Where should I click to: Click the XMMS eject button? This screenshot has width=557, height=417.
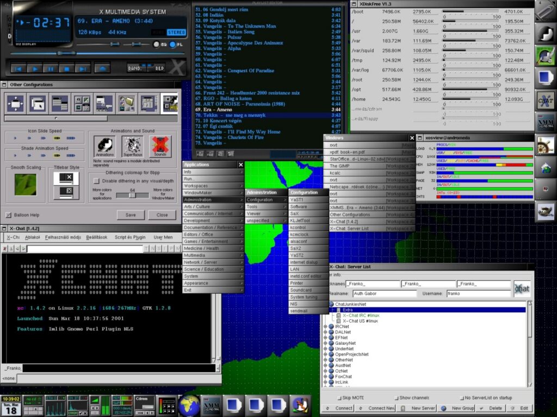(101, 69)
